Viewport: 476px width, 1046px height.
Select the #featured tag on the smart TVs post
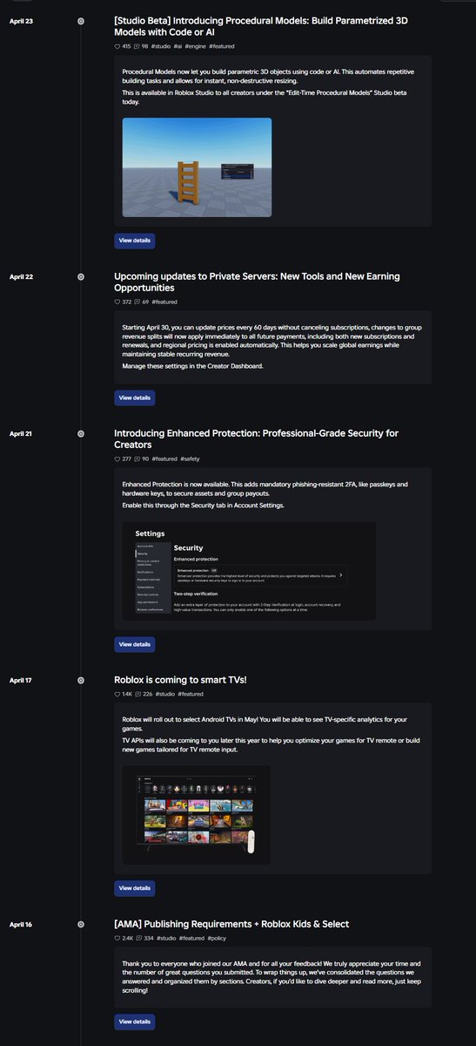191,694
